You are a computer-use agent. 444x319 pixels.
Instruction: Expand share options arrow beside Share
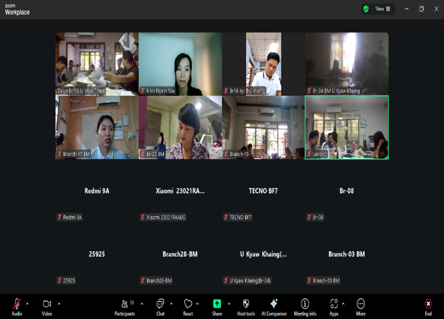[x=229, y=304]
